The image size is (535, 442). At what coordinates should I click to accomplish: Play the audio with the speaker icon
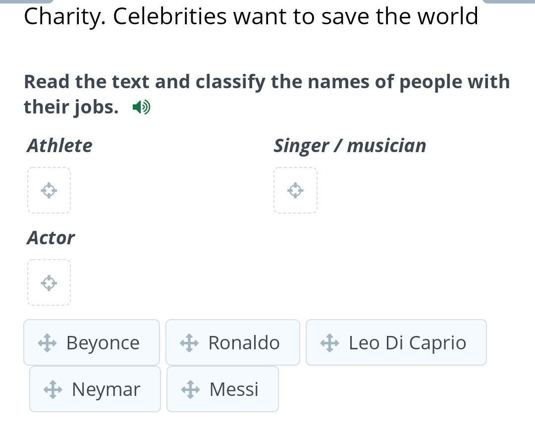coord(142,107)
